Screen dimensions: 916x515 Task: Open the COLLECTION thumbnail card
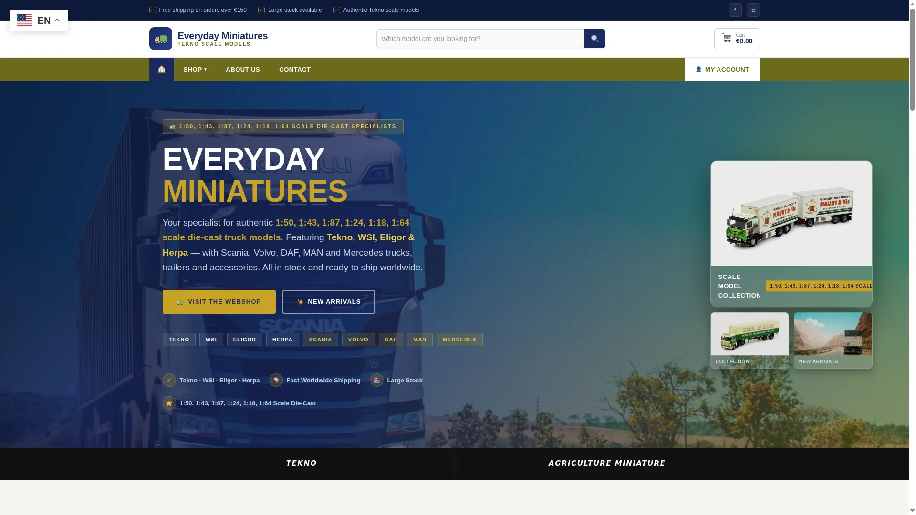(x=749, y=340)
